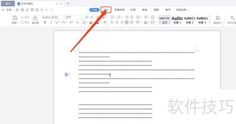Image resolution: width=236 pixels, height=124 pixels.
Task: Open the 文字工具 wrench tool
Action: click(232, 20)
